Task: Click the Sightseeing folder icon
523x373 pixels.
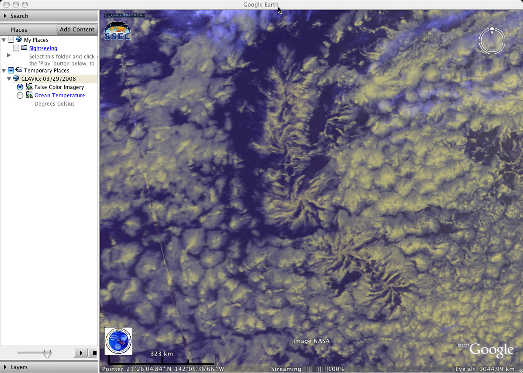Action: 24,48
